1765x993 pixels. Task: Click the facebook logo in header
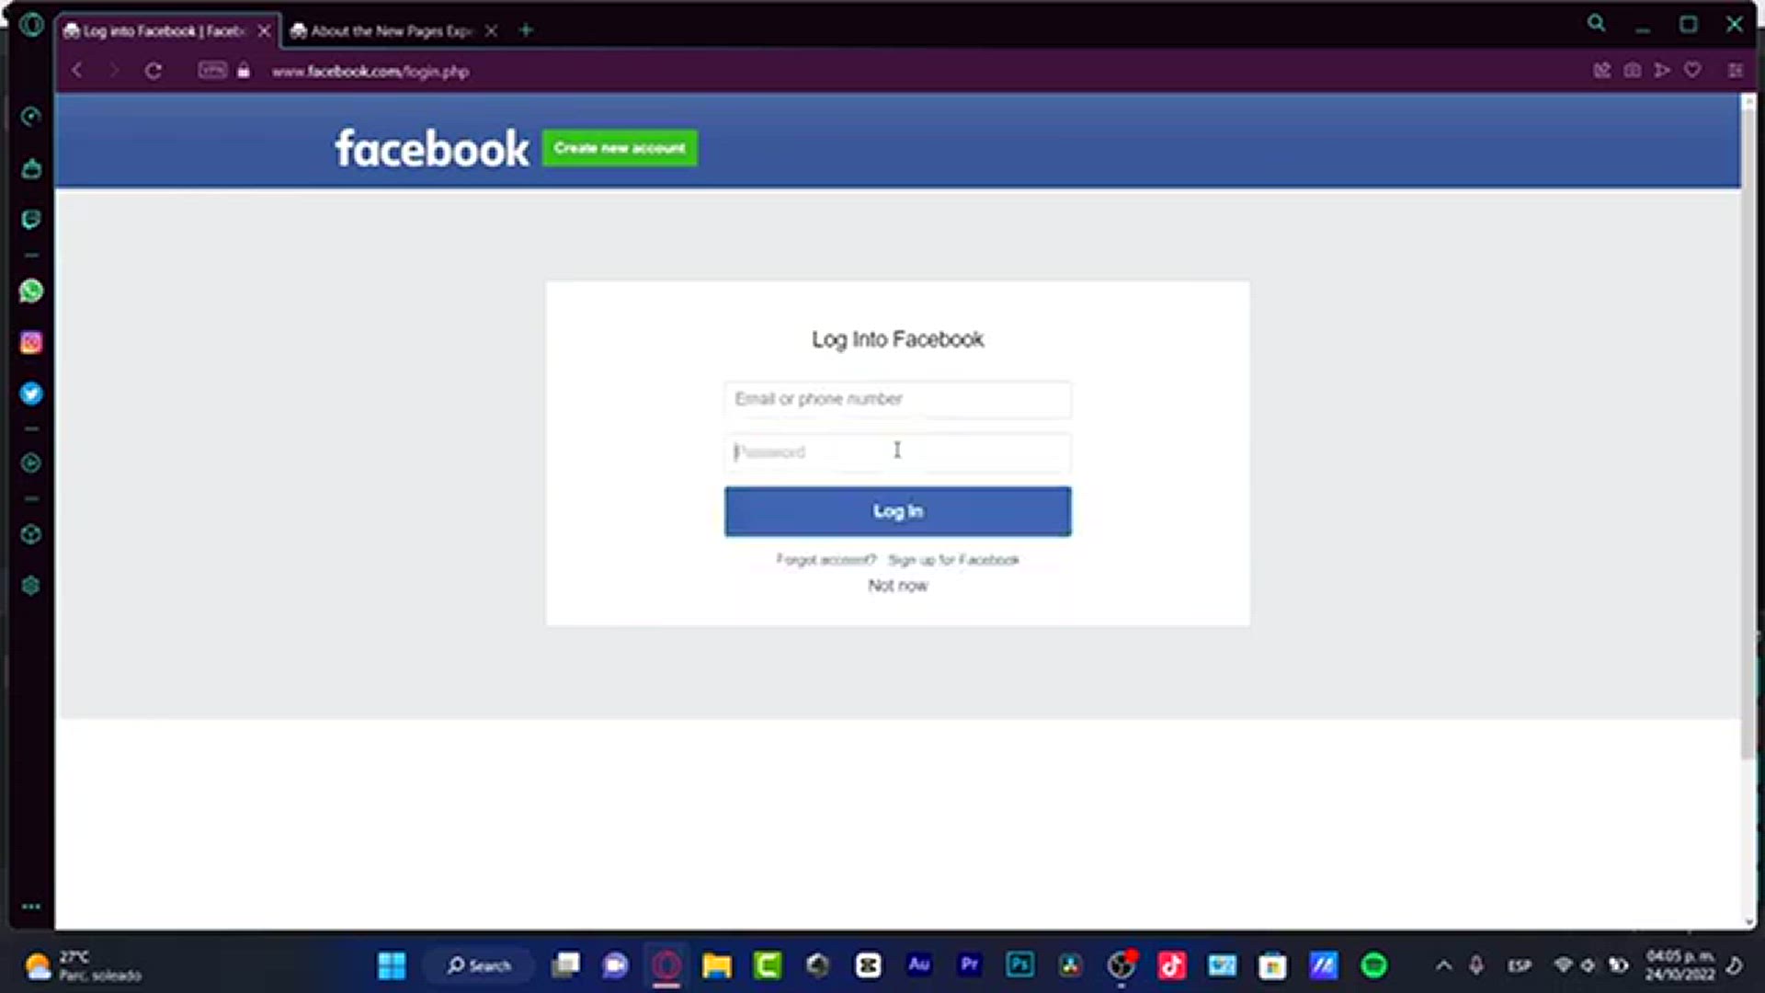pyautogui.click(x=432, y=148)
